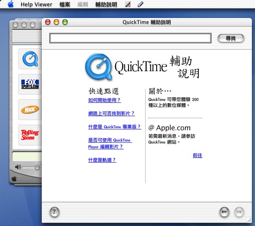The width and height of the screenshot is (255, 226).
Task: Open the 如何開始使用？ link
Action: coord(104,100)
